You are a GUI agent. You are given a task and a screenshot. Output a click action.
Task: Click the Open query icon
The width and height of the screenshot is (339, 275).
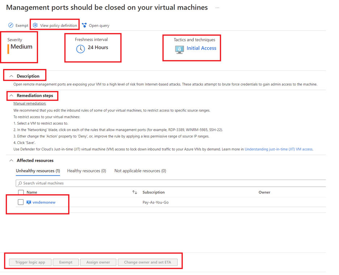[84, 25]
